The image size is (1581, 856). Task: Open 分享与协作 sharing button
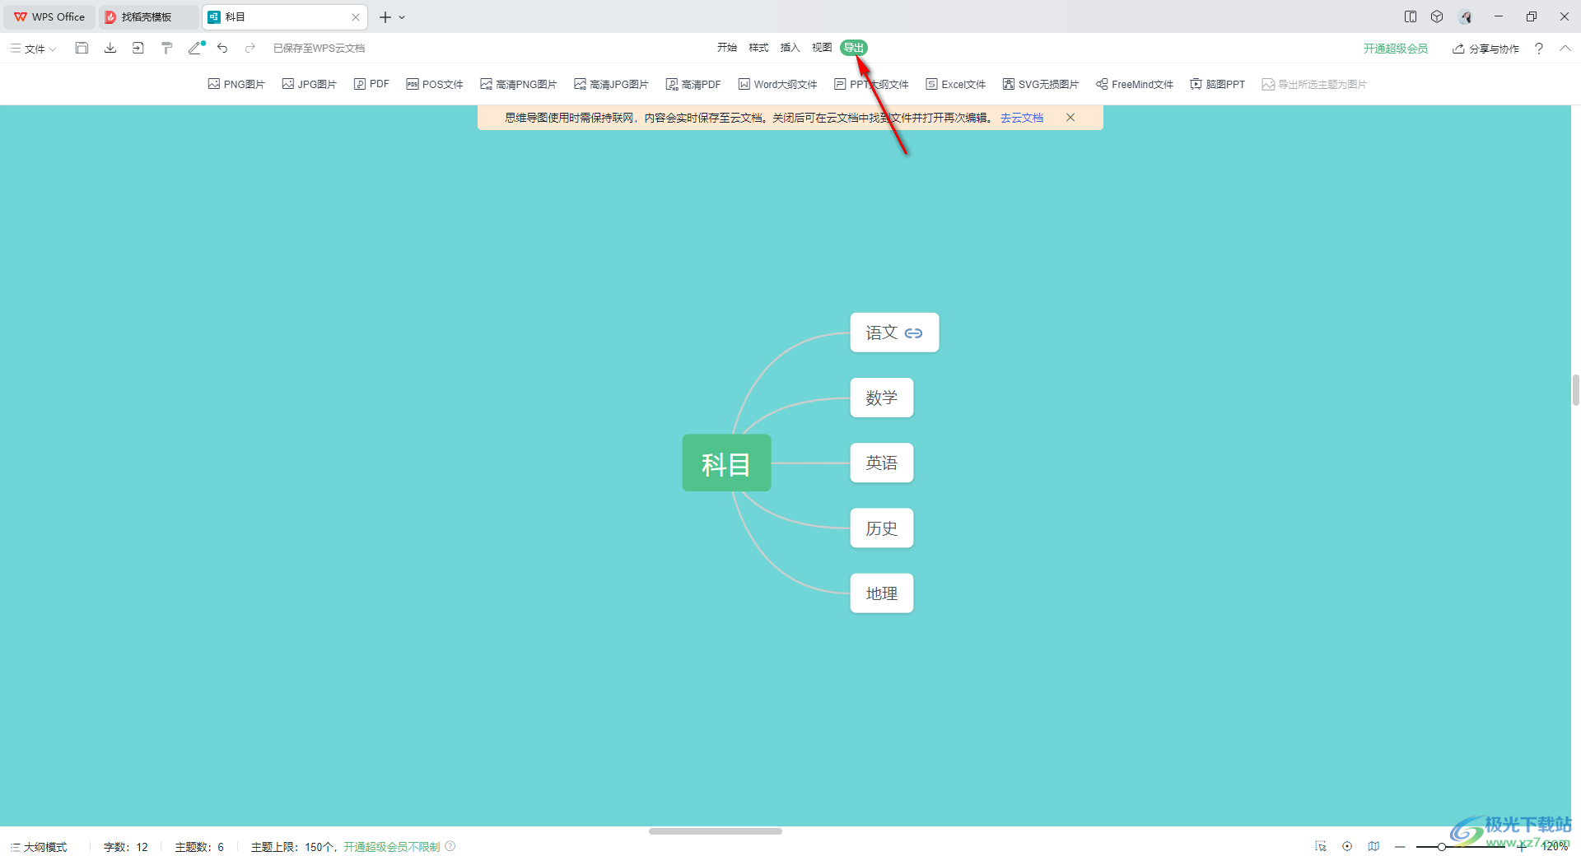point(1485,49)
